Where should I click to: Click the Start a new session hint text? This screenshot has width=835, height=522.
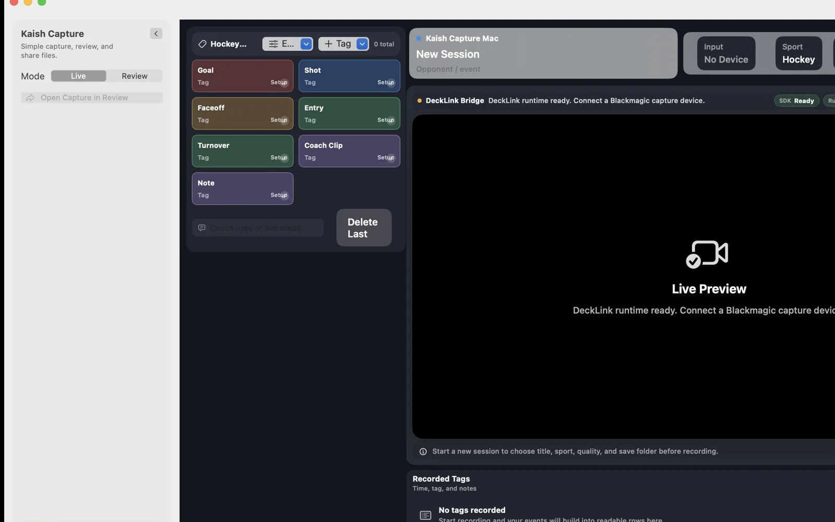tap(575, 452)
